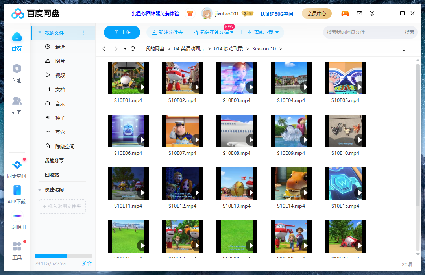Collapse the 快捷访问 section arrow
This screenshot has height=275, width=425.
pos(40,190)
